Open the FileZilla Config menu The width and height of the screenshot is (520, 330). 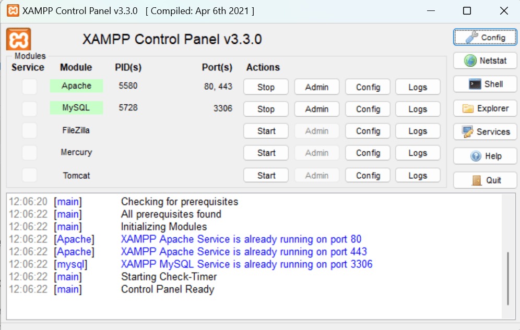point(368,131)
